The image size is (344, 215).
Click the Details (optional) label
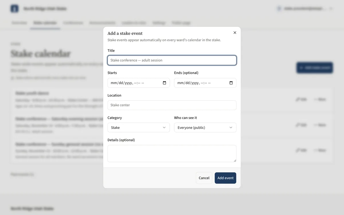121,140
